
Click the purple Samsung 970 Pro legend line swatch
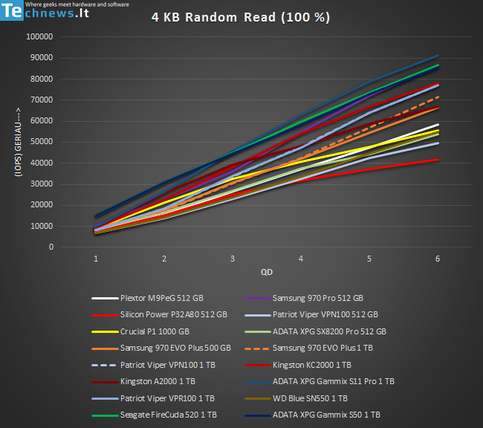point(258,298)
